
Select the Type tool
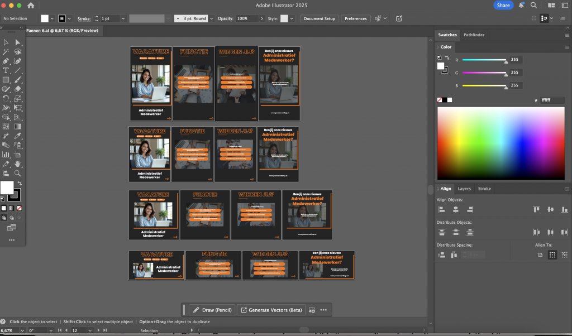pos(6,70)
